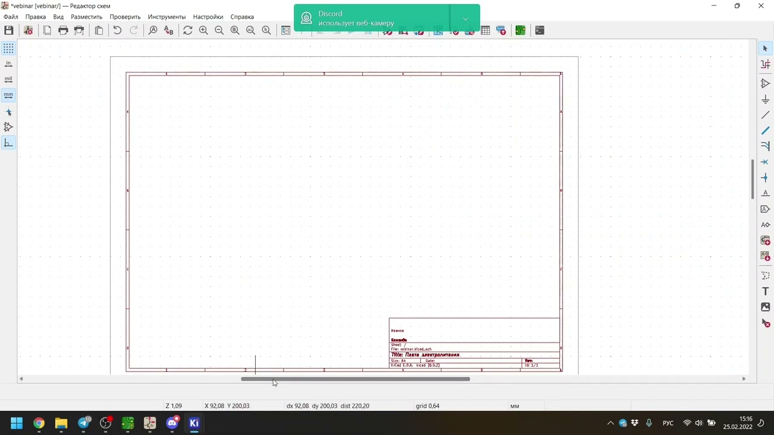The width and height of the screenshot is (774, 435).
Task: Open the Правка menu
Action: [x=36, y=17]
